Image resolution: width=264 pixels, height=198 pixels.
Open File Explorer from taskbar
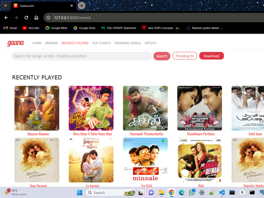[x=161, y=193]
